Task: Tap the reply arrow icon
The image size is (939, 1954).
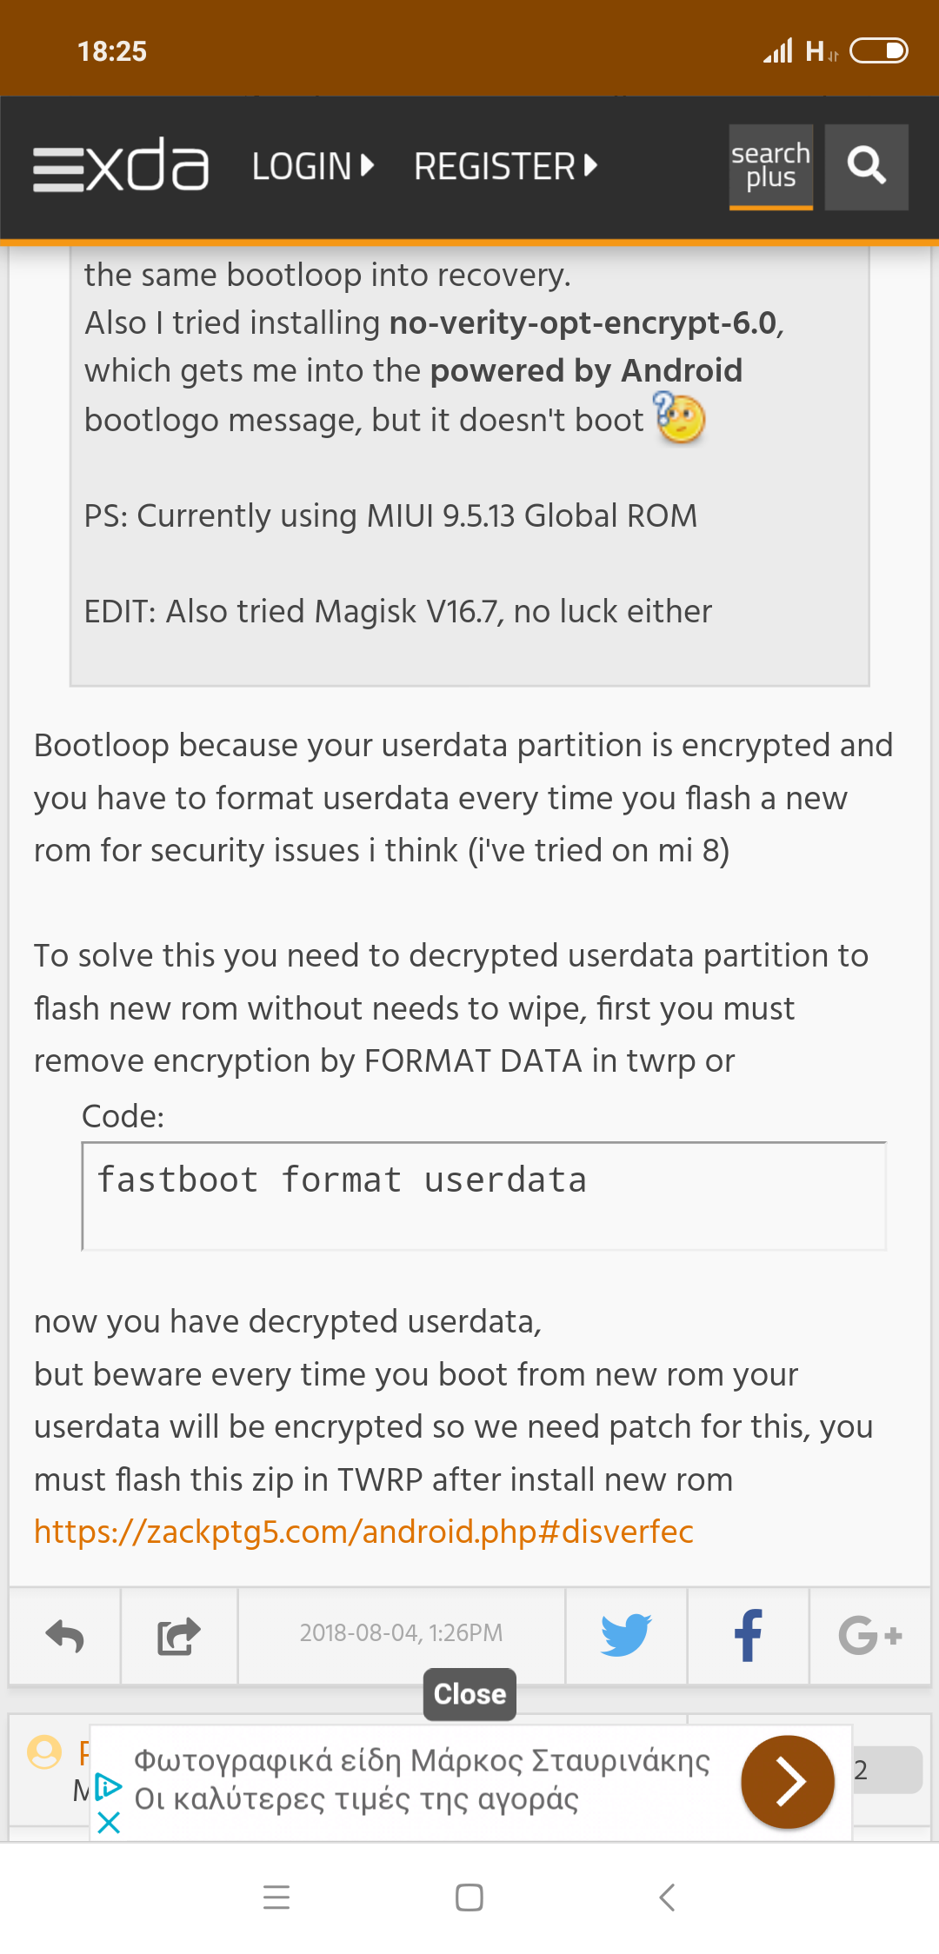Action: (x=65, y=1636)
